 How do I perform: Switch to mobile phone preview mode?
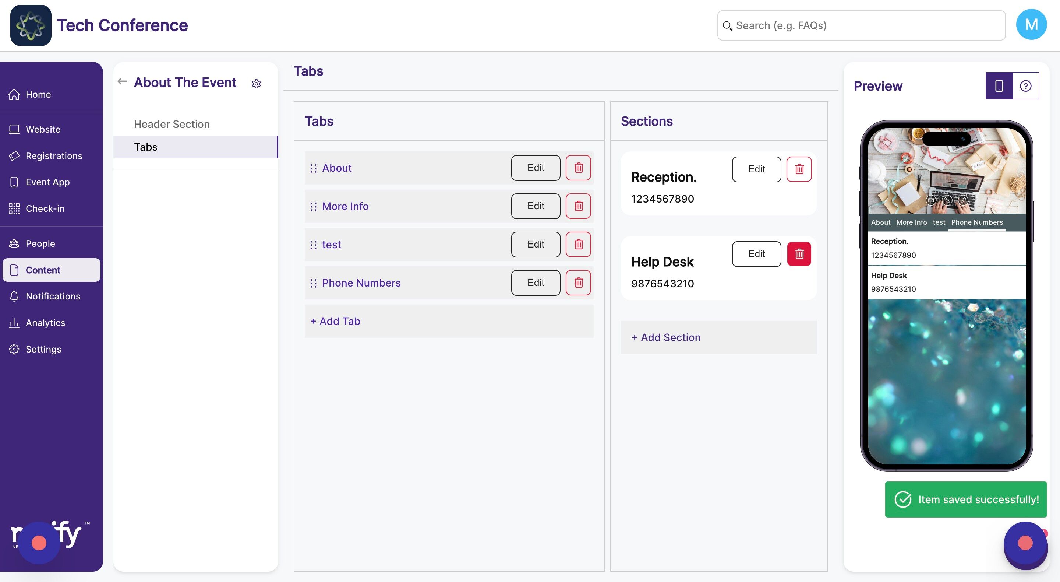point(999,86)
